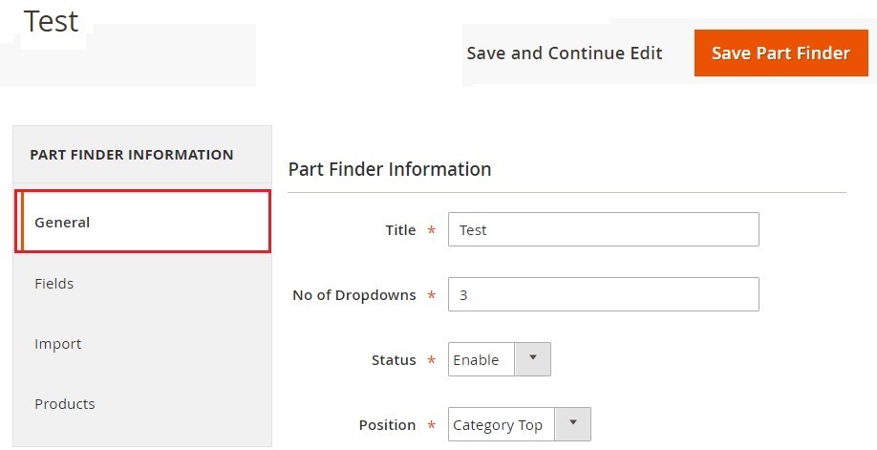Go to the Import tab
This screenshot has width=877, height=450.
(x=58, y=344)
